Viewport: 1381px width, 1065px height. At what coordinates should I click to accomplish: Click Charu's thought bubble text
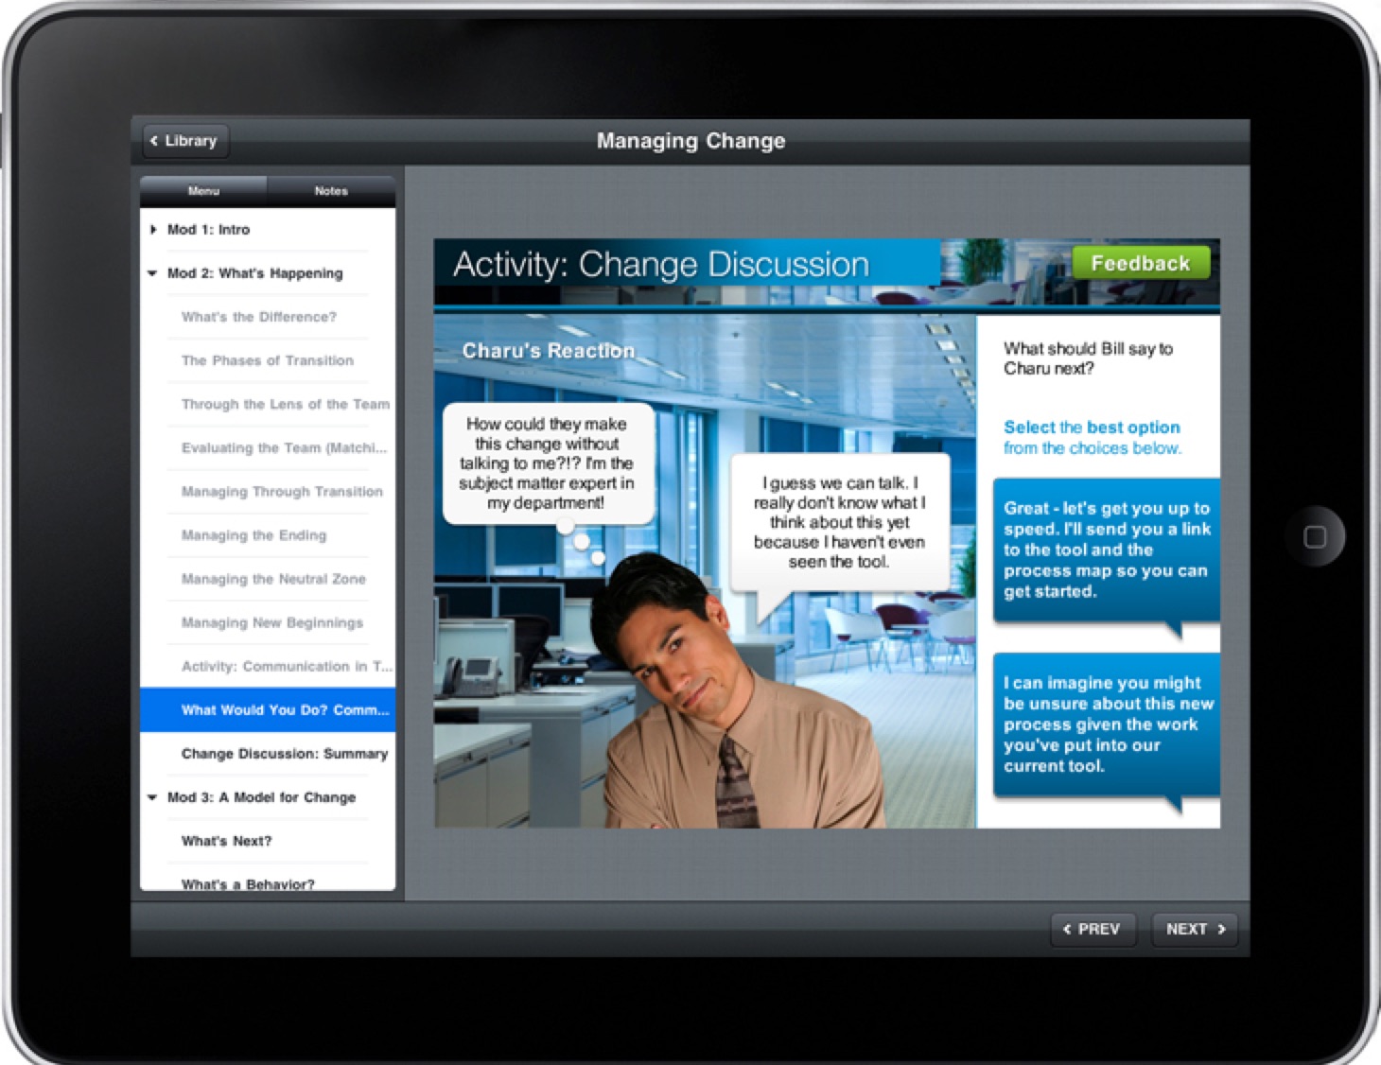click(x=548, y=463)
